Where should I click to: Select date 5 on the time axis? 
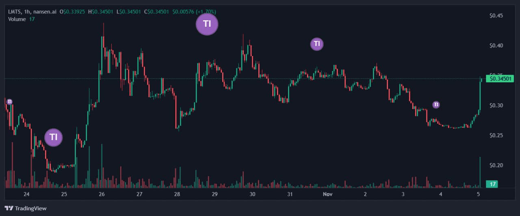click(479, 195)
